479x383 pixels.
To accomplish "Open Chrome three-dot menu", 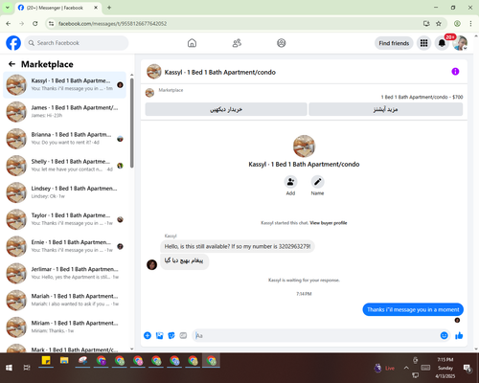I will [470, 23].
